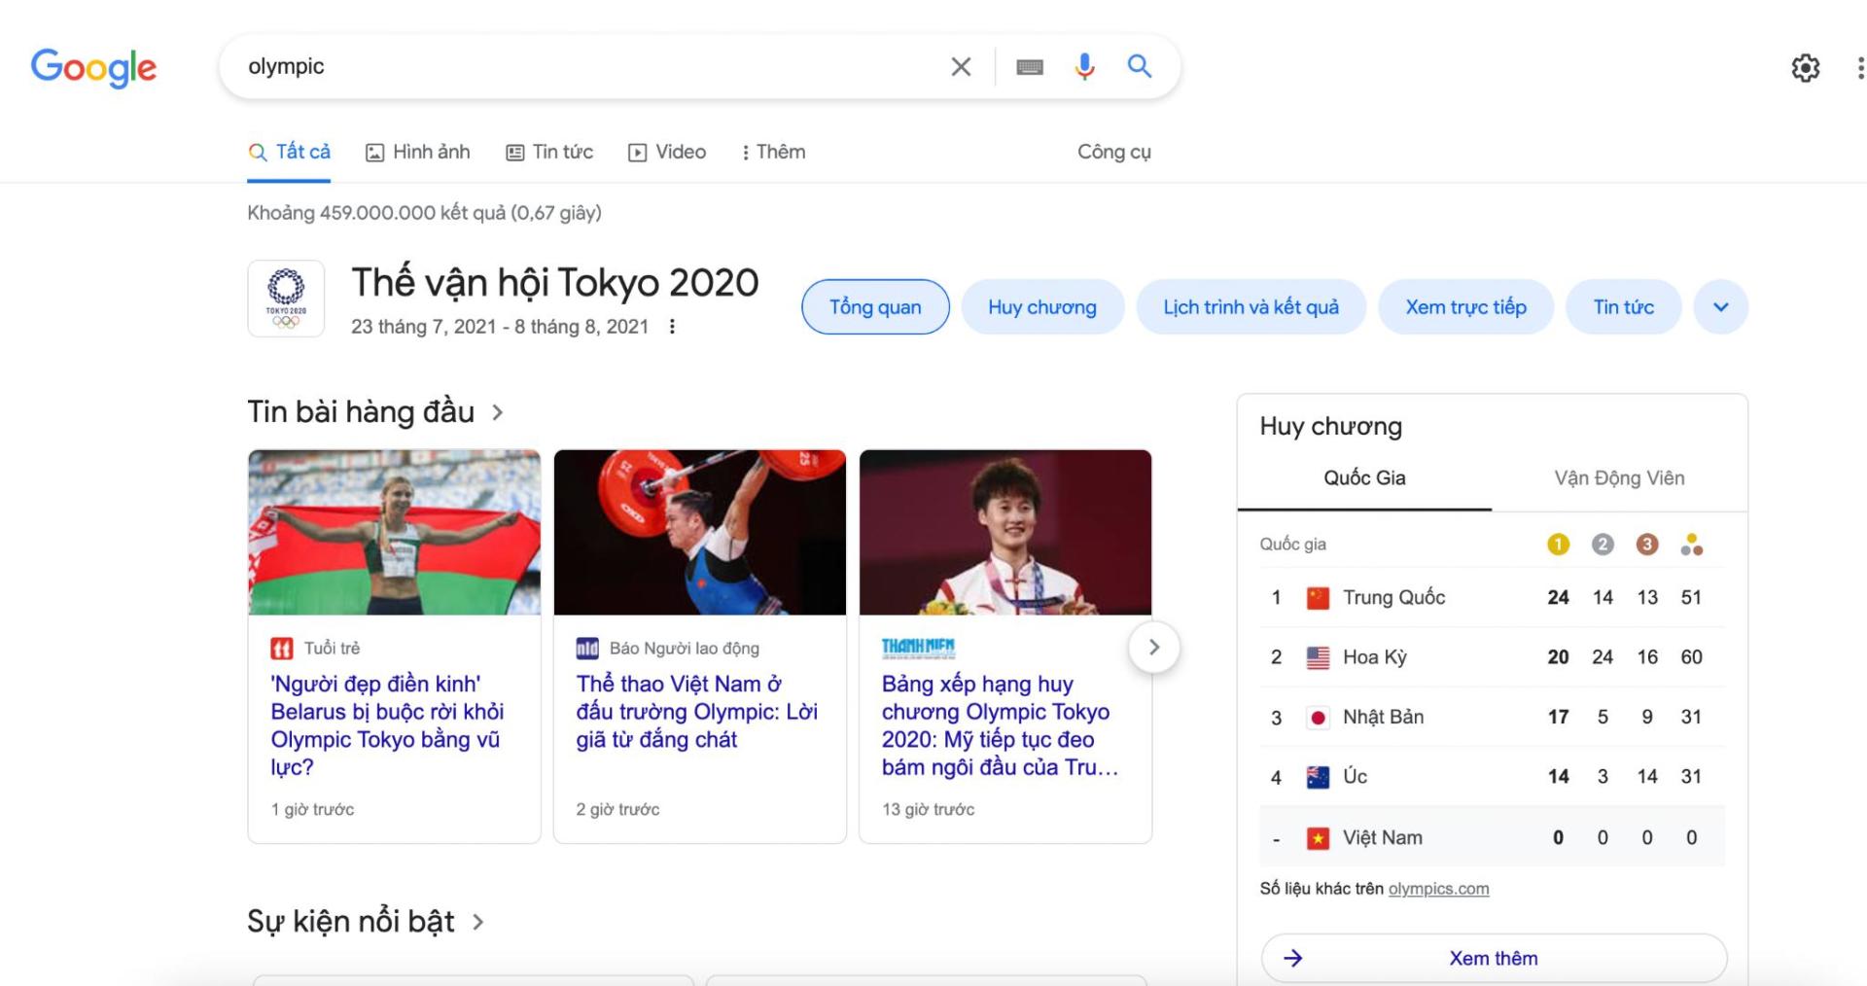Click the Khoảng 459.000.000 kết quả text

coord(424,213)
